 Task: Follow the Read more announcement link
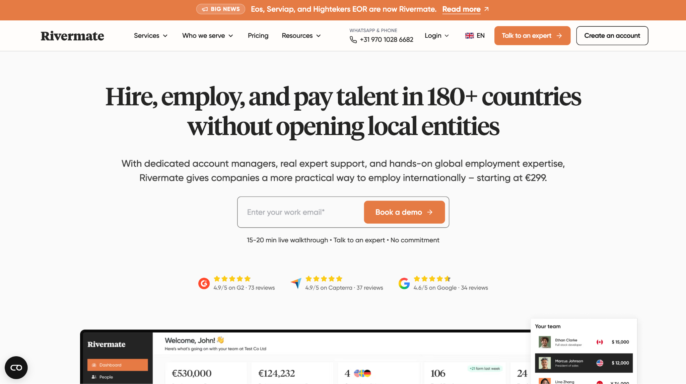(x=461, y=9)
